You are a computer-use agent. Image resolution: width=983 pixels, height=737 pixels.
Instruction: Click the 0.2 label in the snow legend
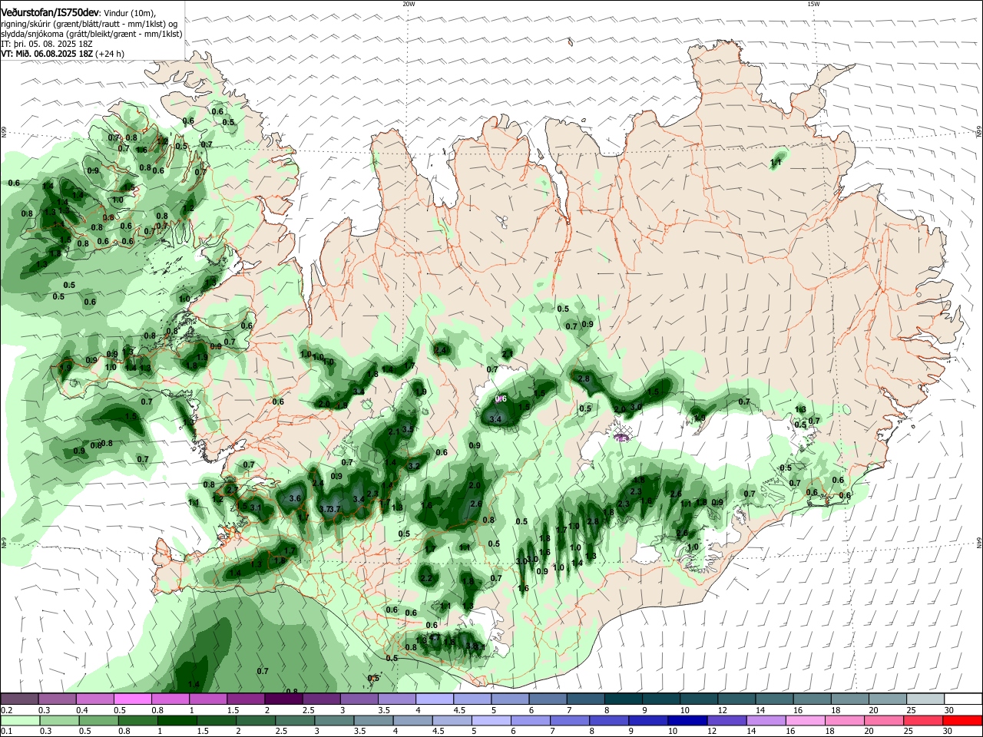click(6, 710)
